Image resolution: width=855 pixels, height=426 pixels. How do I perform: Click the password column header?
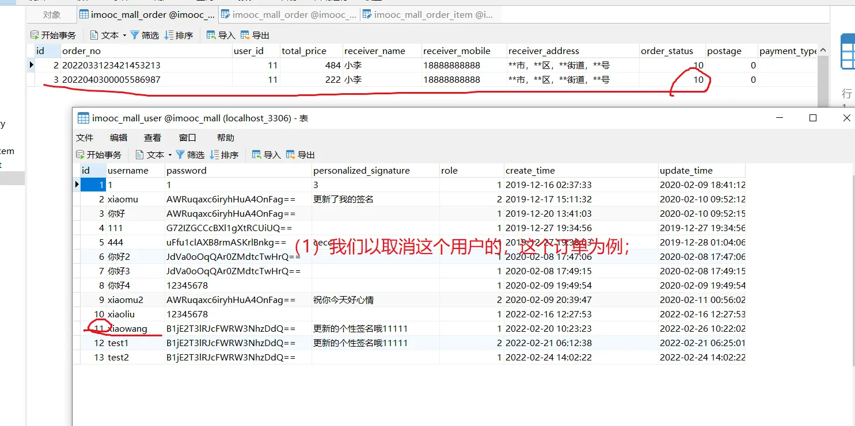coord(238,170)
